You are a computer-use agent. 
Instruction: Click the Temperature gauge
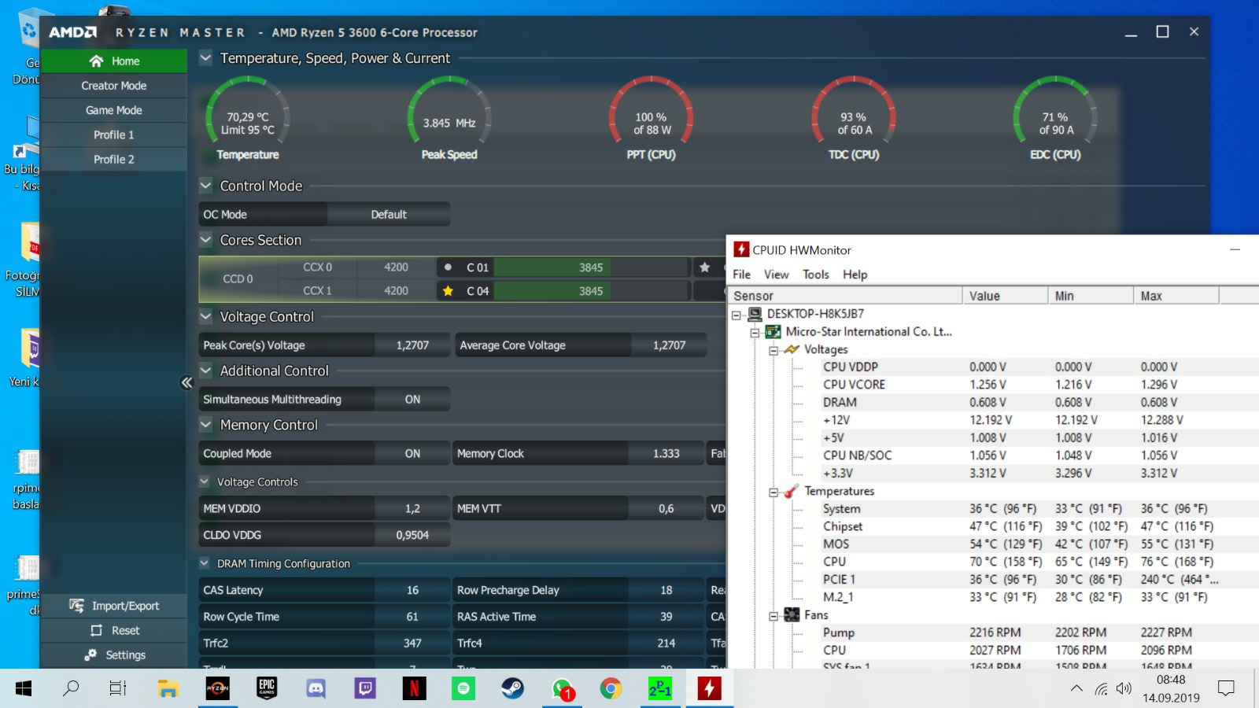pyautogui.click(x=248, y=118)
